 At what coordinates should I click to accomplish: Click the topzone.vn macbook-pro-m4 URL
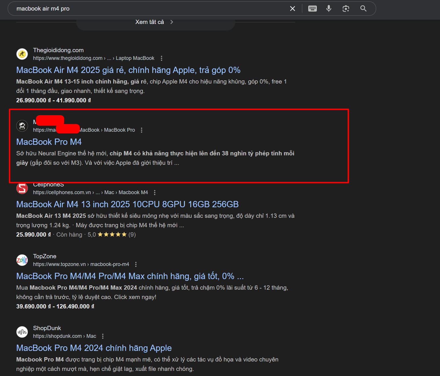click(x=81, y=264)
